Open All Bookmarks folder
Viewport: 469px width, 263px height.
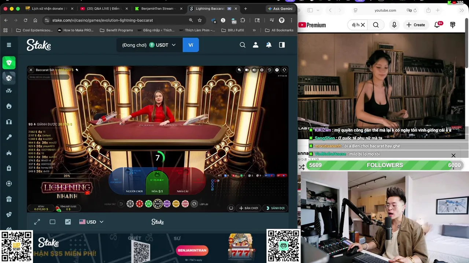coord(279,30)
